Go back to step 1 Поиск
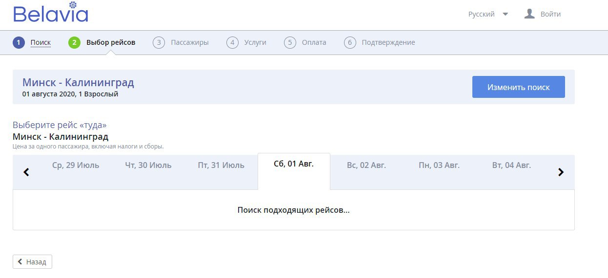This screenshot has width=608, height=278. click(x=41, y=42)
